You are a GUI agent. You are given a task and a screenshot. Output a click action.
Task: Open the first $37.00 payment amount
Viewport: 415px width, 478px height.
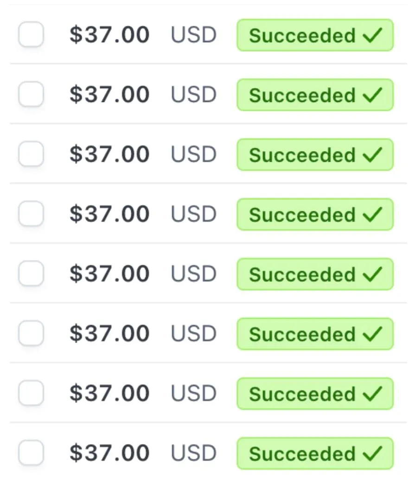109,35
